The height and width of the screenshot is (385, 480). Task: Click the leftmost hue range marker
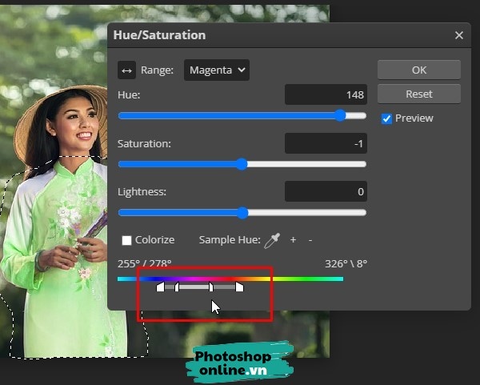pyautogui.click(x=160, y=287)
